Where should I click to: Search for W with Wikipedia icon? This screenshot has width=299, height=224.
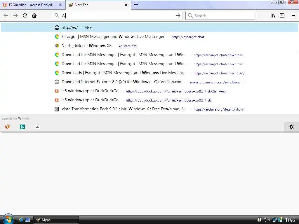pyautogui.click(x=37, y=127)
